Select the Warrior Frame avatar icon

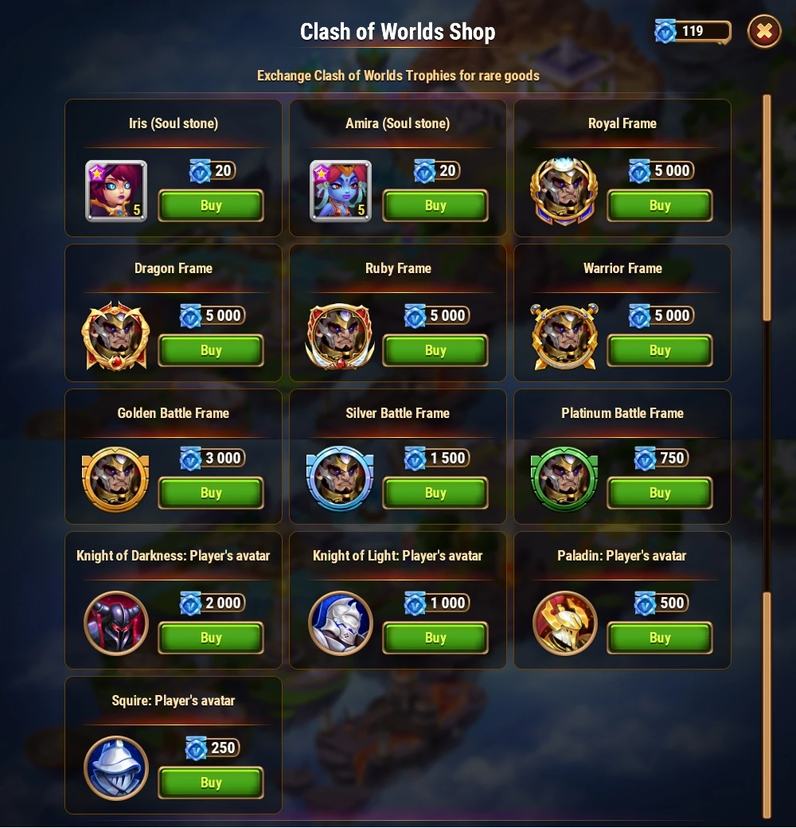click(x=564, y=336)
